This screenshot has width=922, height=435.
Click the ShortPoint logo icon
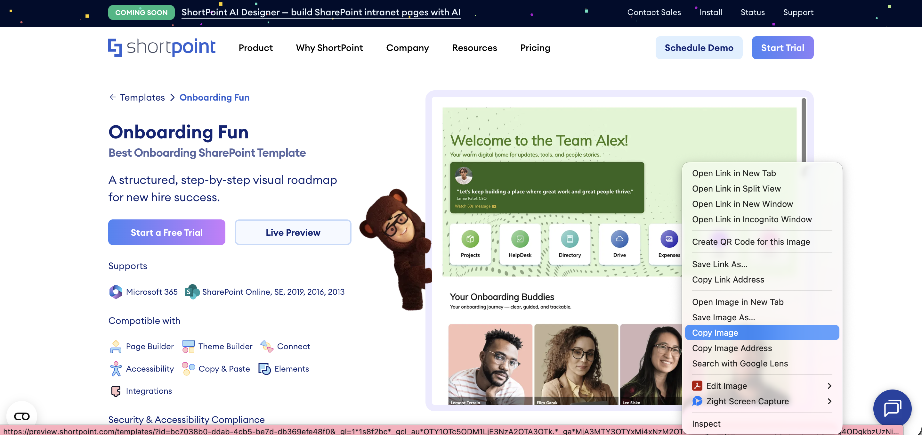[x=115, y=47]
